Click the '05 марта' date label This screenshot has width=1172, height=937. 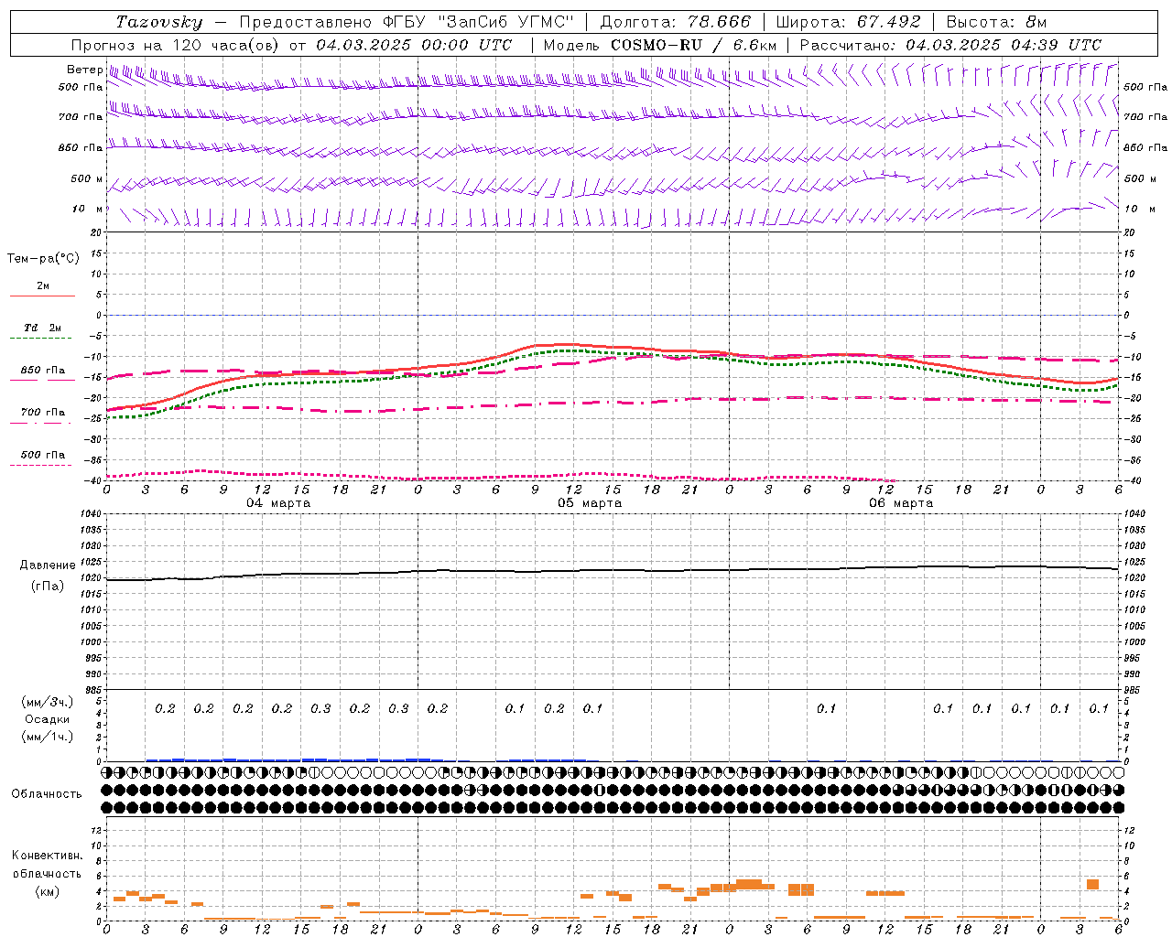pyautogui.click(x=590, y=503)
